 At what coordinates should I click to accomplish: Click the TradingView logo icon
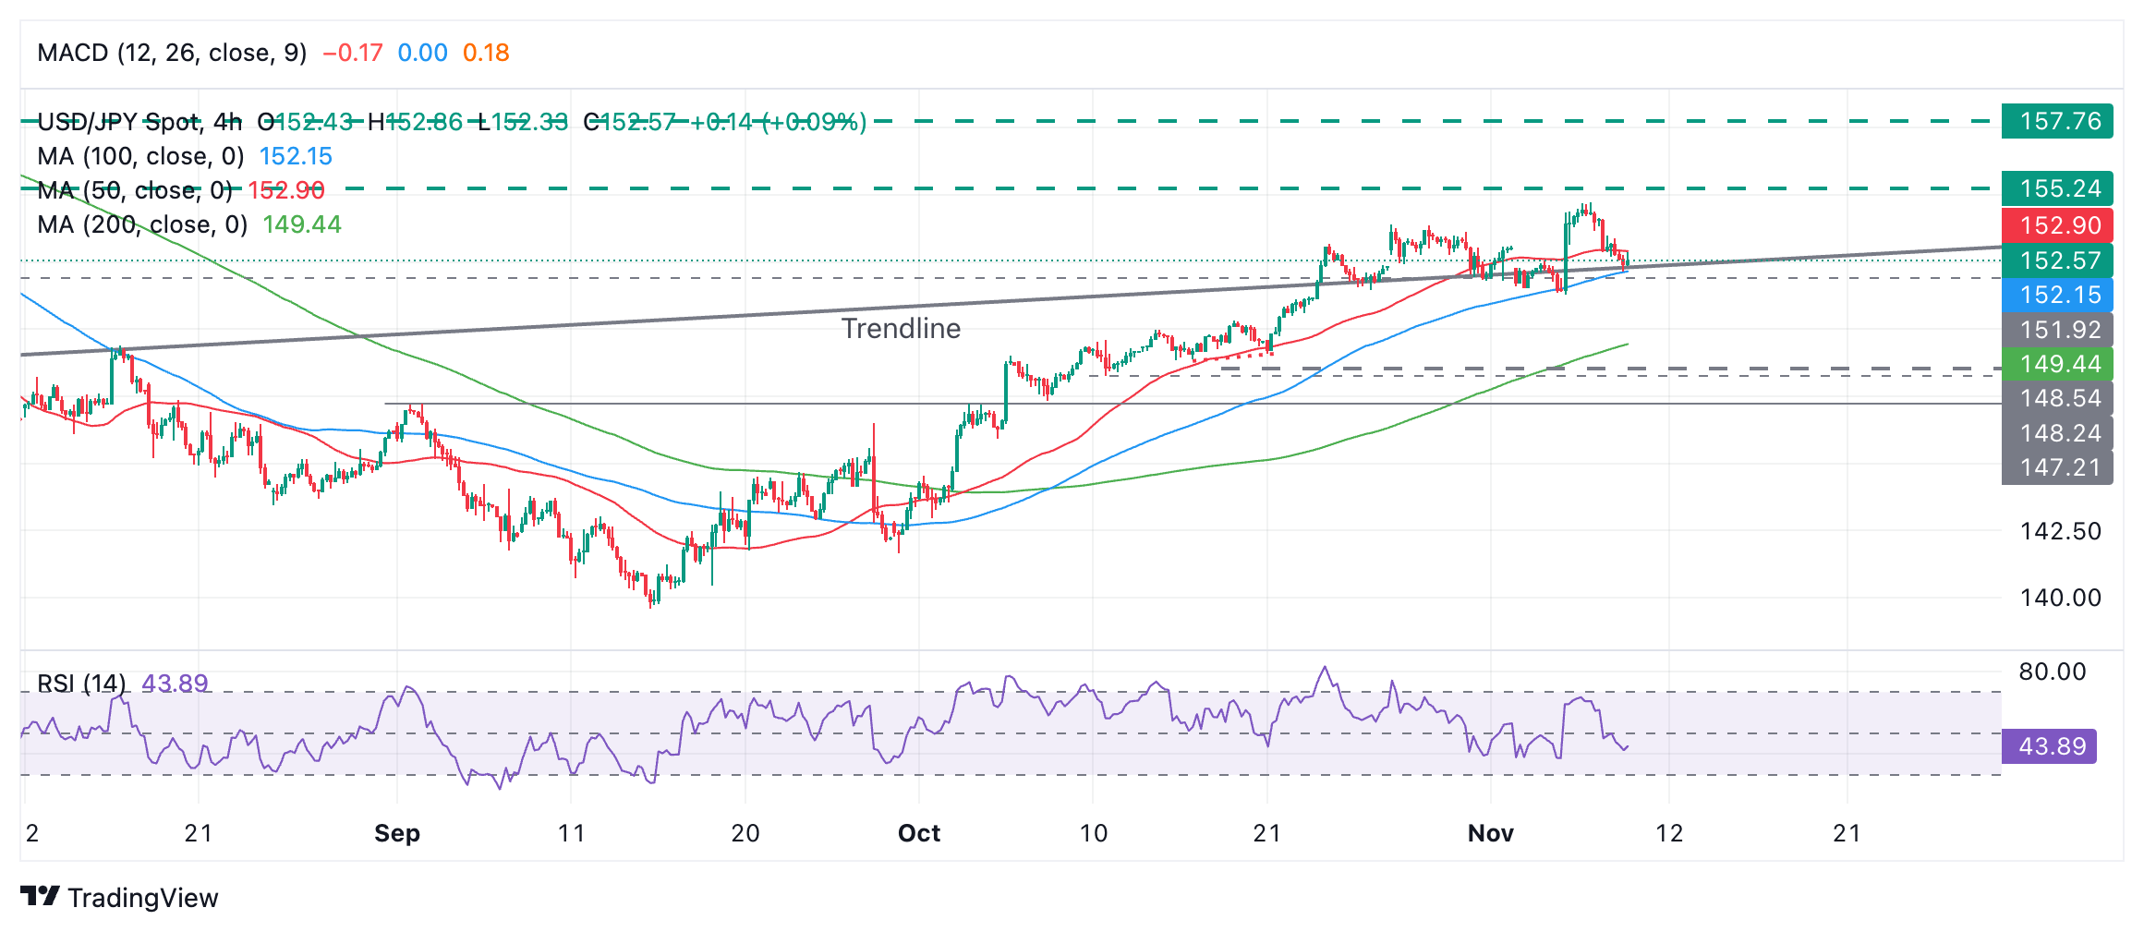point(40,896)
